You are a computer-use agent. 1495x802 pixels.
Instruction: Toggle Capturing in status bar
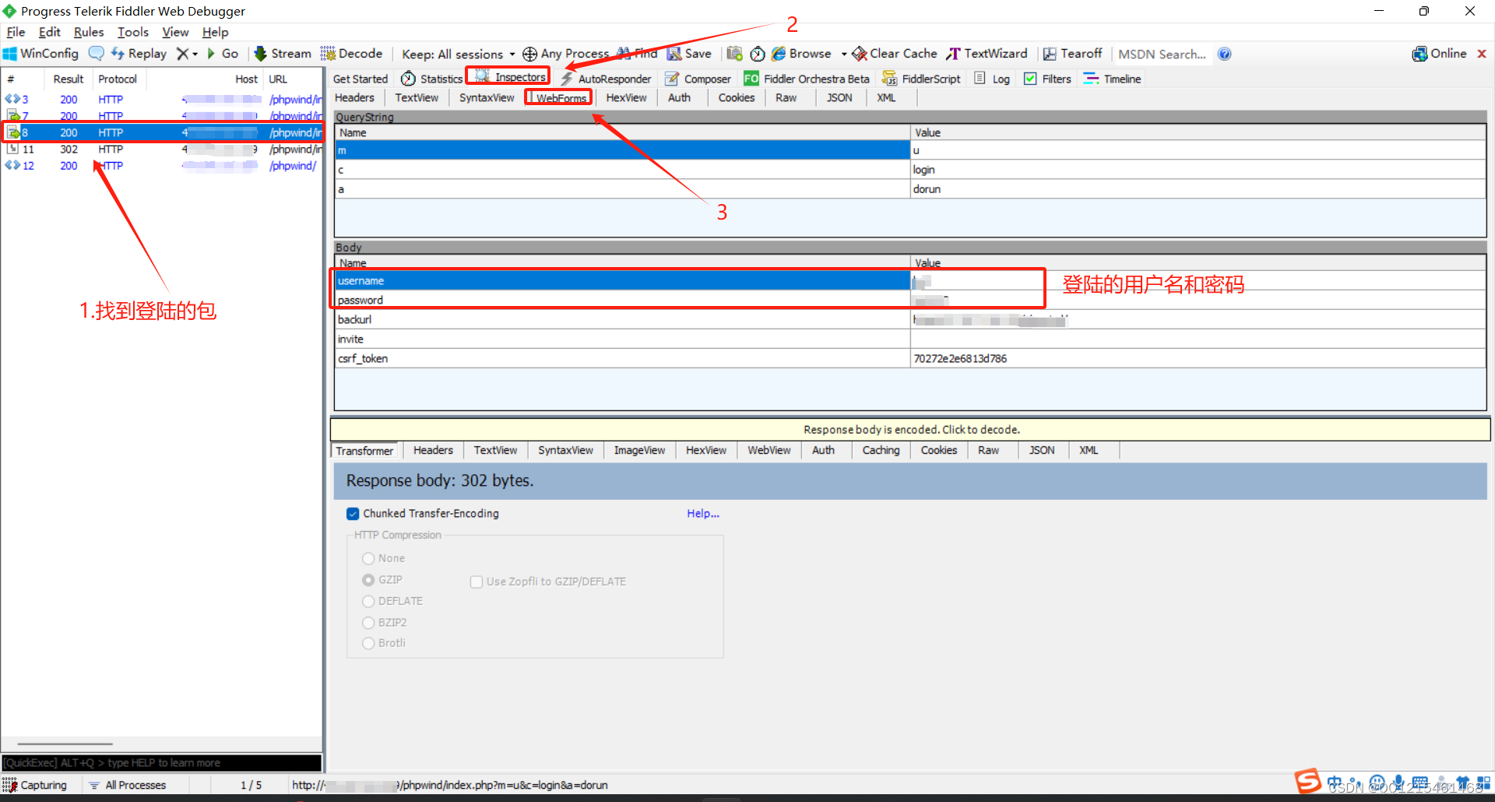36,785
